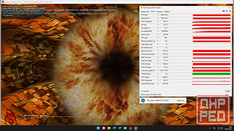Open Memory Clock sensor dropdown
234x131 pixels.
(158, 18)
